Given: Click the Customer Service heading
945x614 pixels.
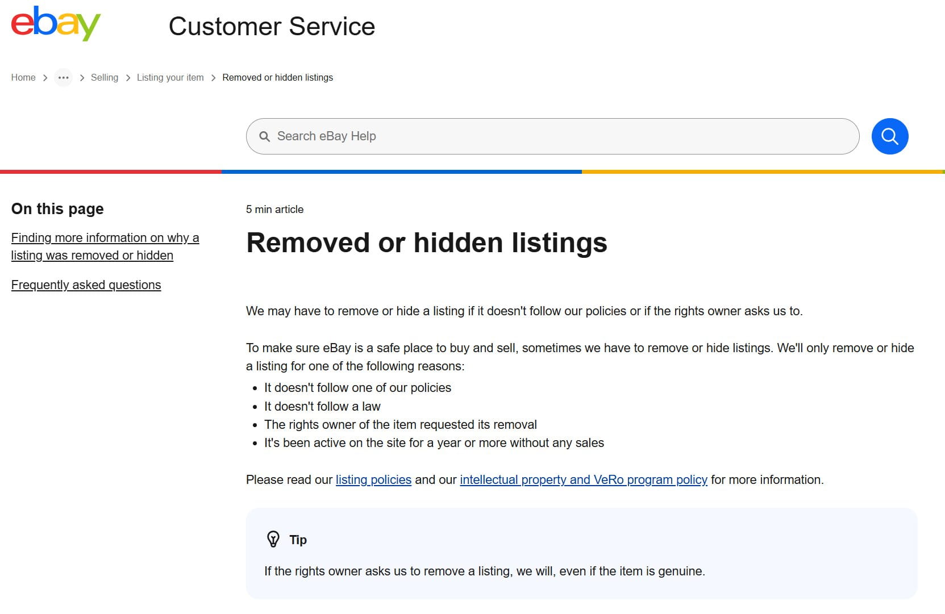Looking at the screenshot, I should point(272,26).
